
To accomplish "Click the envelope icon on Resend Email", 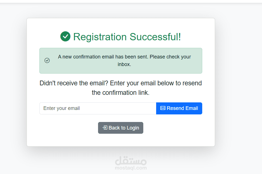I will [163, 108].
